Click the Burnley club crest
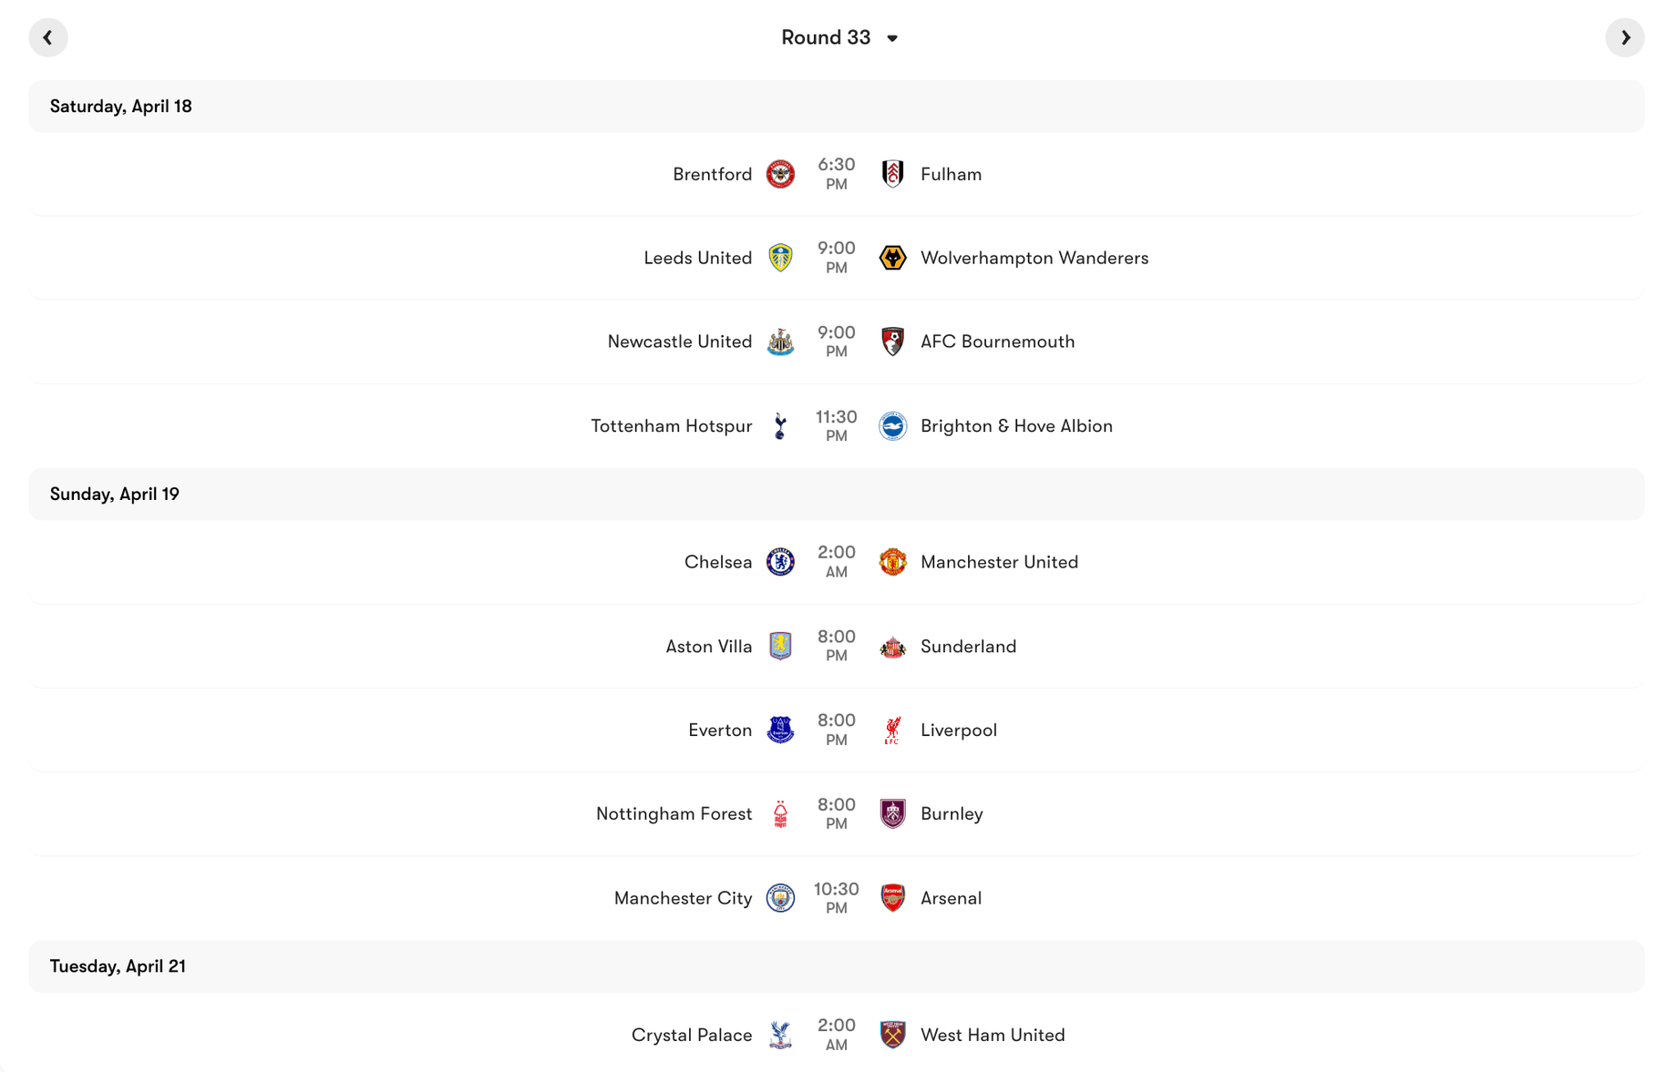The width and height of the screenshot is (1667, 1072). 893,813
